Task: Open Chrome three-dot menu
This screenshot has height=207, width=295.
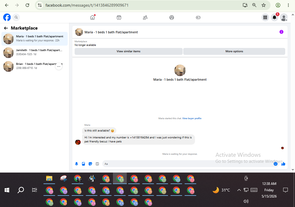Action: [288, 5]
